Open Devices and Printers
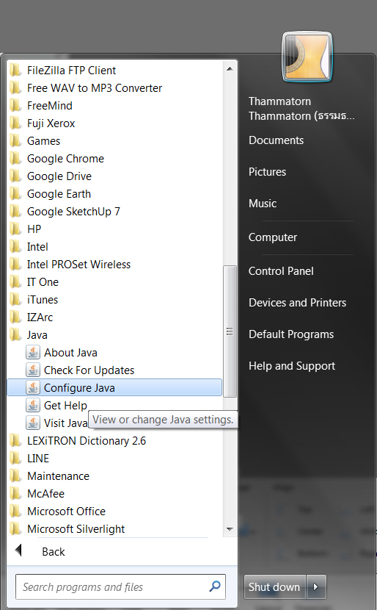This screenshot has height=610, width=377. tap(297, 303)
